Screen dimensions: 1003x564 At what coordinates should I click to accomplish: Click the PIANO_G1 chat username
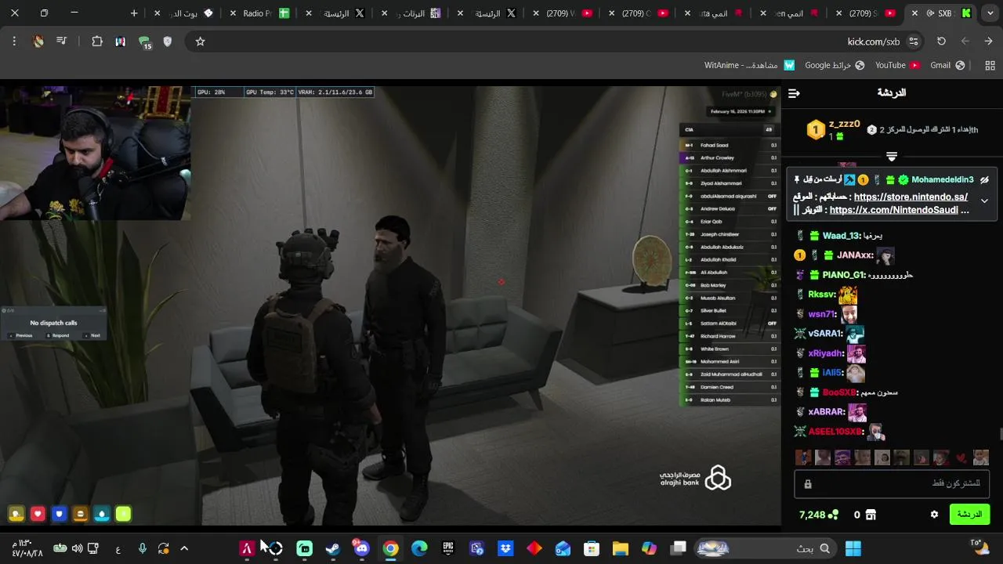(x=844, y=275)
